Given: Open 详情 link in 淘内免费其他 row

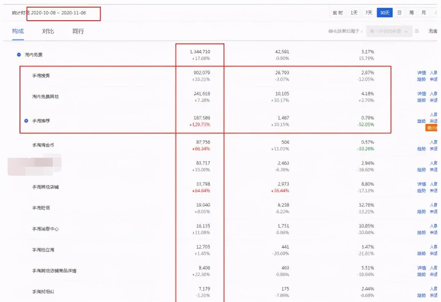Looking at the screenshot, I should (421, 94).
